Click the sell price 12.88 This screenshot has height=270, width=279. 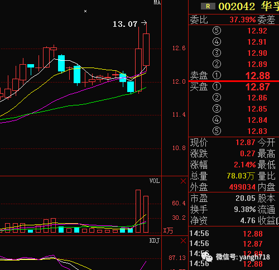coord(258,76)
